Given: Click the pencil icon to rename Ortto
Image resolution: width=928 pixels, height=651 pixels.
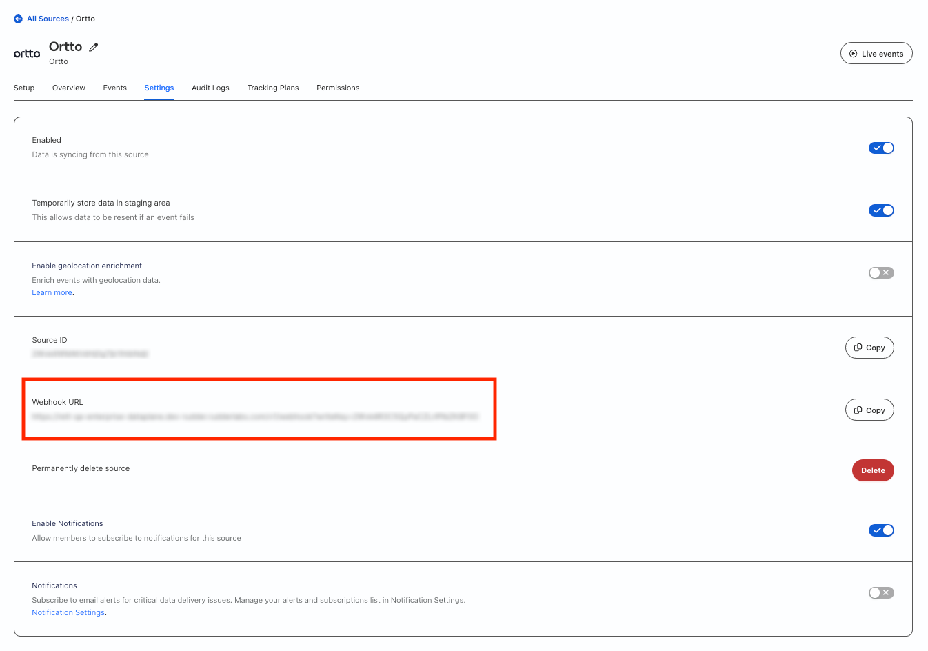Looking at the screenshot, I should [94, 47].
